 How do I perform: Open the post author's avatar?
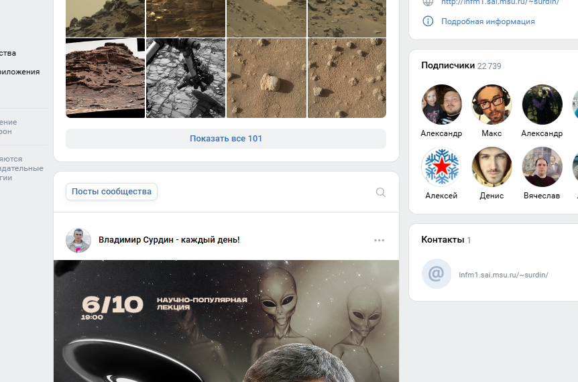(78, 240)
